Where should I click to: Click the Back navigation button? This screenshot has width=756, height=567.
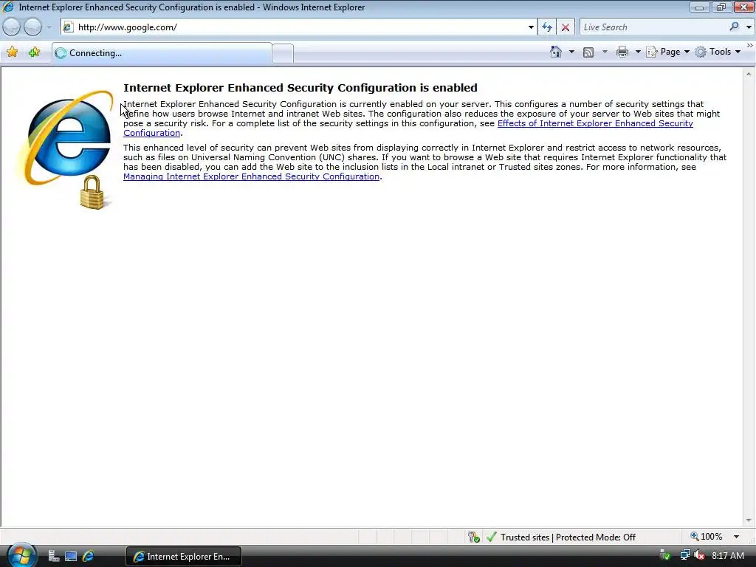click(x=12, y=27)
